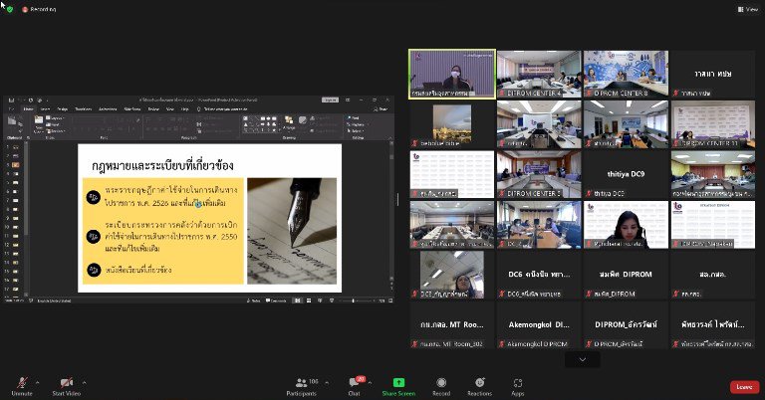Click the Notes button in PowerPoint status bar
The image size is (765, 400).
pyautogui.click(x=253, y=300)
